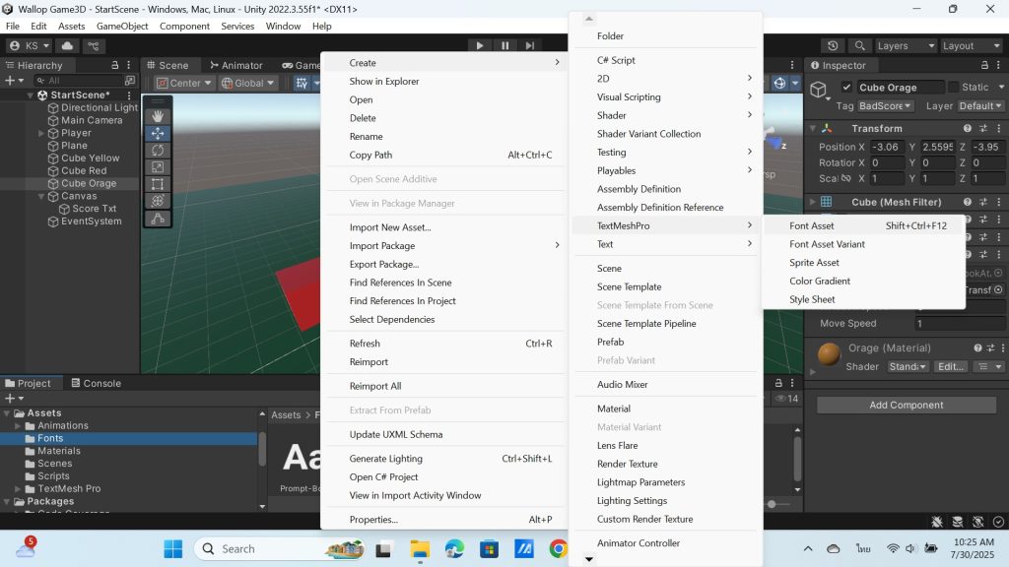The height and width of the screenshot is (567, 1009).
Task: Open the KS account button
Action: (x=31, y=45)
